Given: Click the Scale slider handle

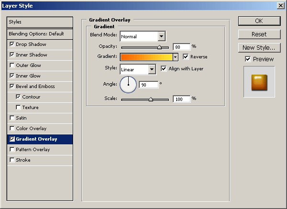Looking at the screenshot, I should pos(151,99).
